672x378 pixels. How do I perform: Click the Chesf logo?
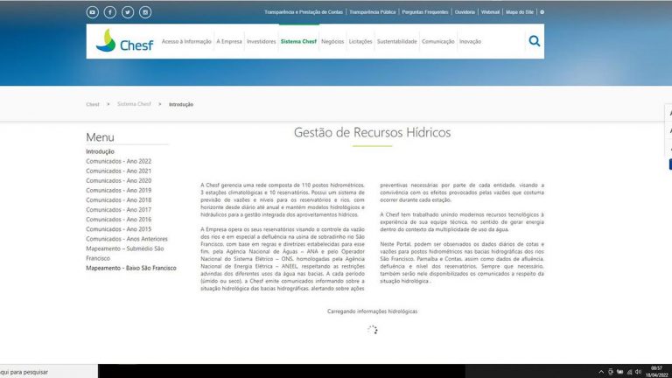tap(124, 41)
